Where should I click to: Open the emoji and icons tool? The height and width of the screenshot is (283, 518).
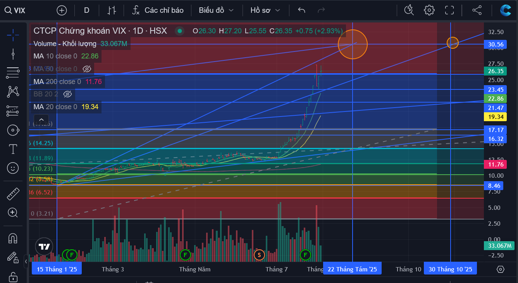point(13,168)
